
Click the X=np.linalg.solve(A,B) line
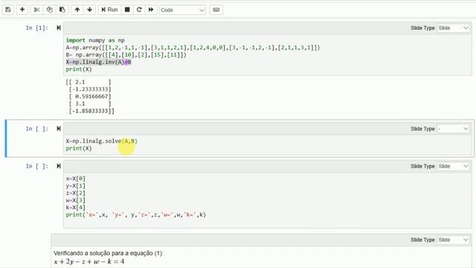click(x=101, y=141)
